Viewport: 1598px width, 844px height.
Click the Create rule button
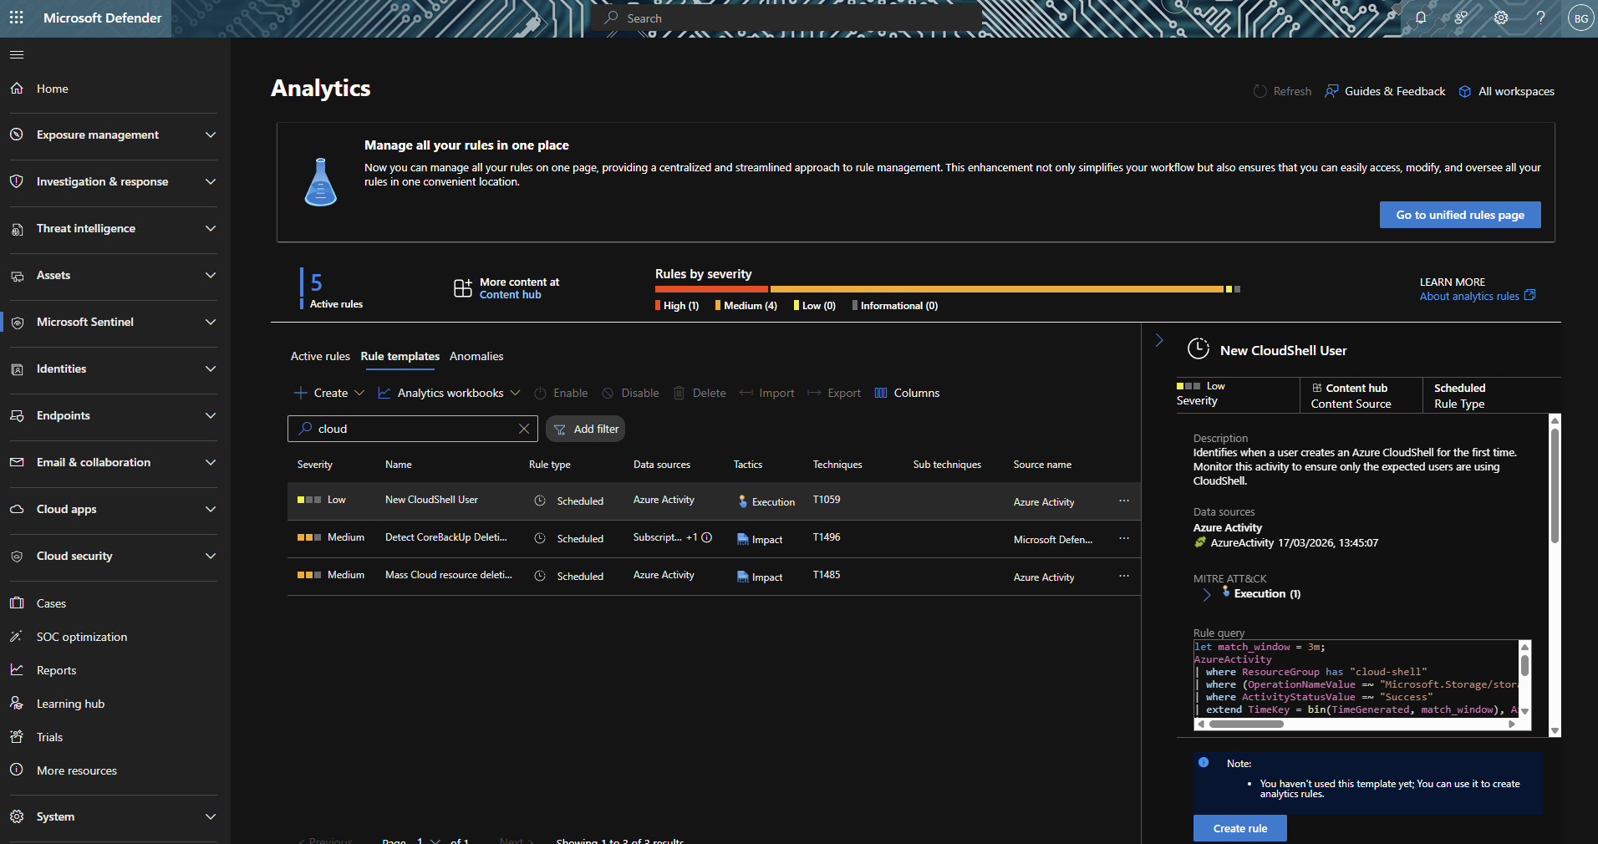click(1239, 828)
